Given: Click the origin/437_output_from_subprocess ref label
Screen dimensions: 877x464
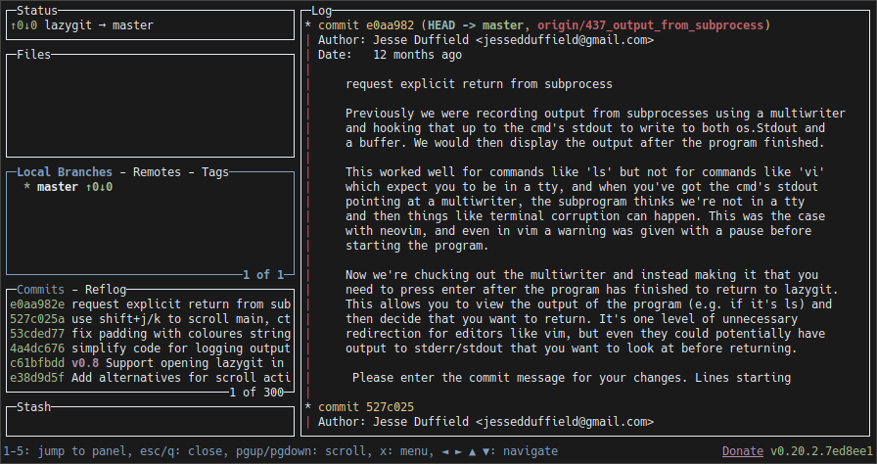Looking at the screenshot, I should coord(651,25).
